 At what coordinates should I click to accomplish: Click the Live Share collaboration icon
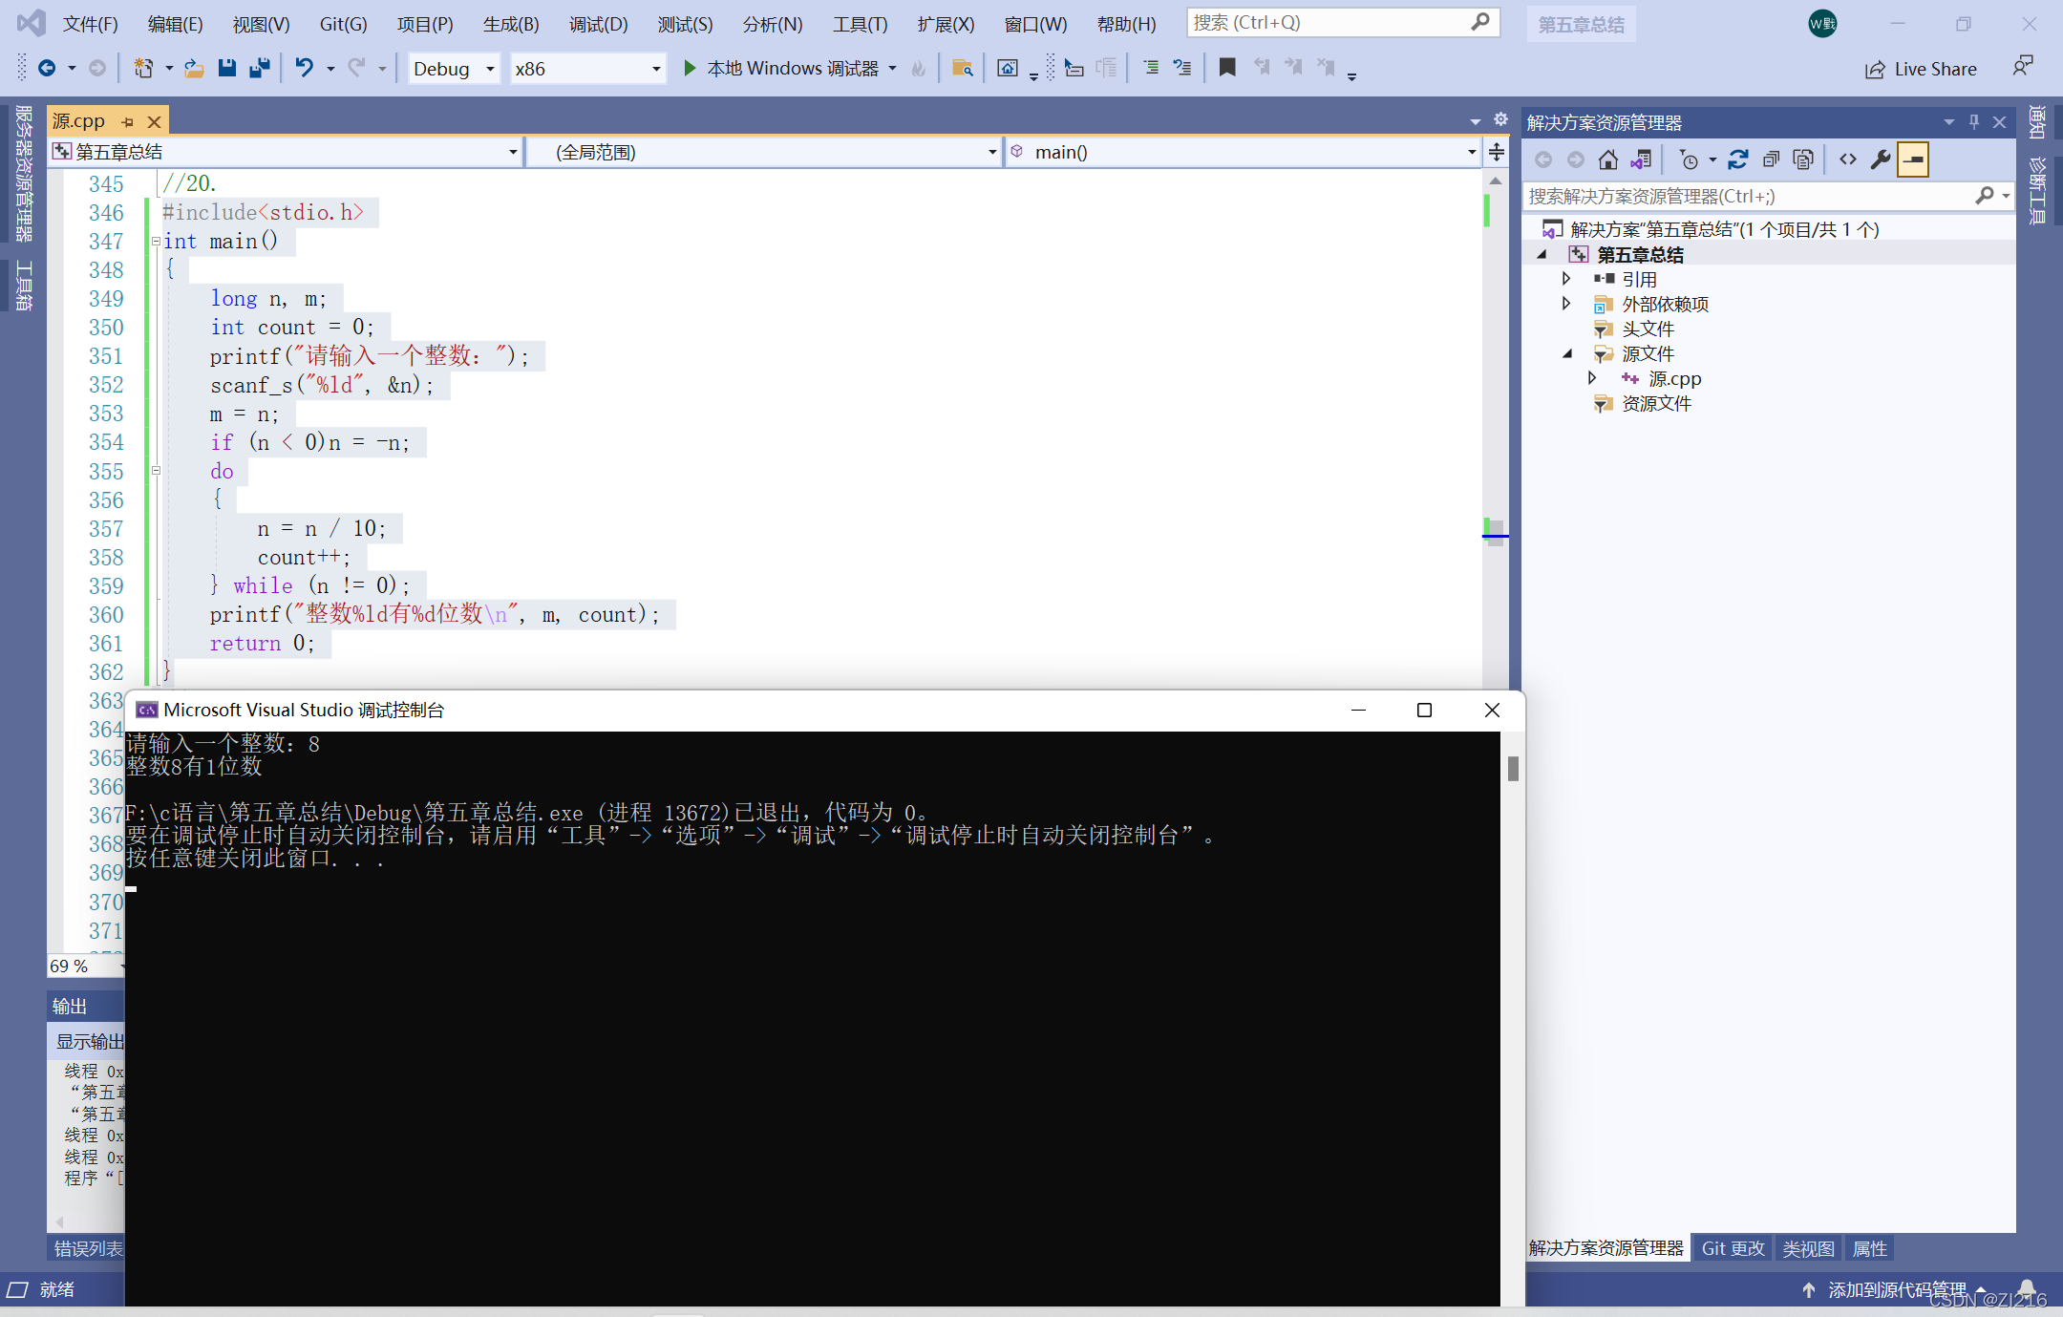(x=1877, y=71)
